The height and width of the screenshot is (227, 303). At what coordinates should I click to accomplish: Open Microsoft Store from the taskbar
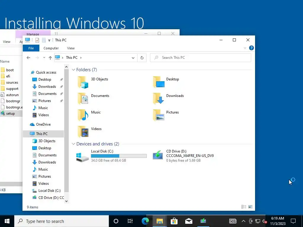tap(174, 221)
